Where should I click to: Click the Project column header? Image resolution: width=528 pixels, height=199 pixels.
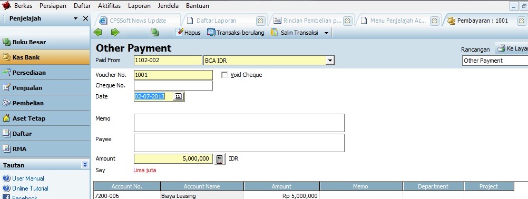coord(489,186)
